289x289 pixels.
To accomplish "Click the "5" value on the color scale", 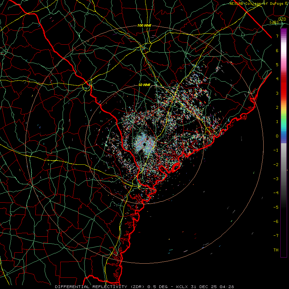I will (x=277, y=65).
